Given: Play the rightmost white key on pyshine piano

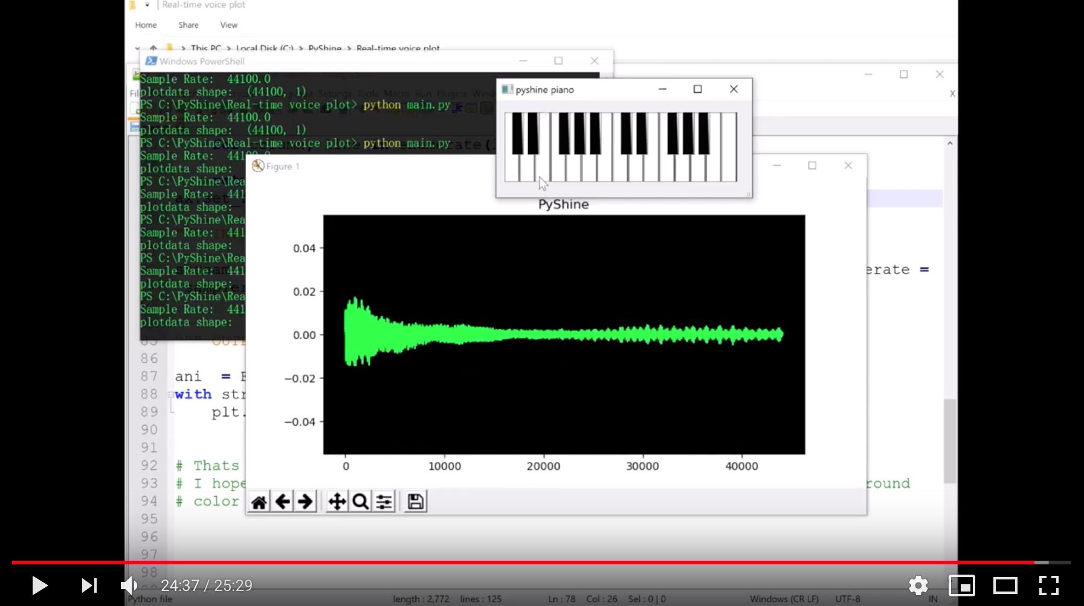Looking at the screenshot, I should click(729, 147).
